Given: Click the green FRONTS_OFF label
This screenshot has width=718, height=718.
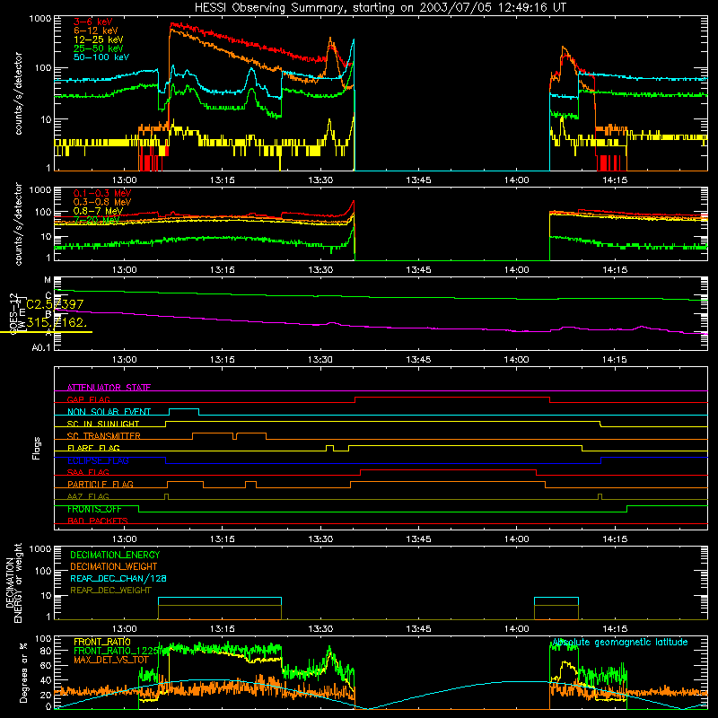Looking at the screenshot, I should 94,509.
